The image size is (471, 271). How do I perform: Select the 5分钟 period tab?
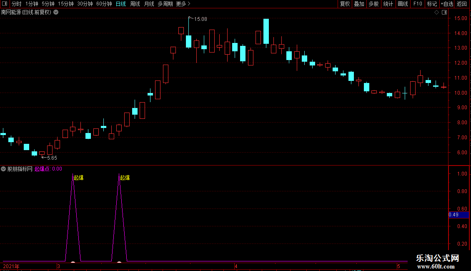coord(48,4)
